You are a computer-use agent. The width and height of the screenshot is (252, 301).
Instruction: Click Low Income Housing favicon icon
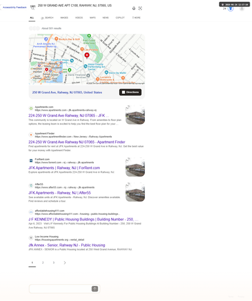point(31,238)
